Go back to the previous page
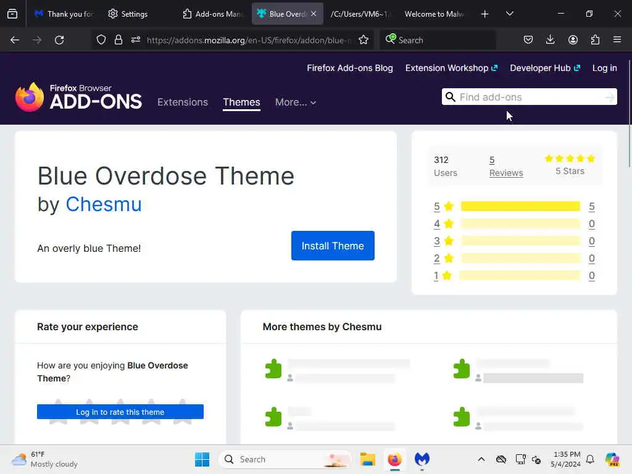This screenshot has height=474, width=632. tap(15, 40)
